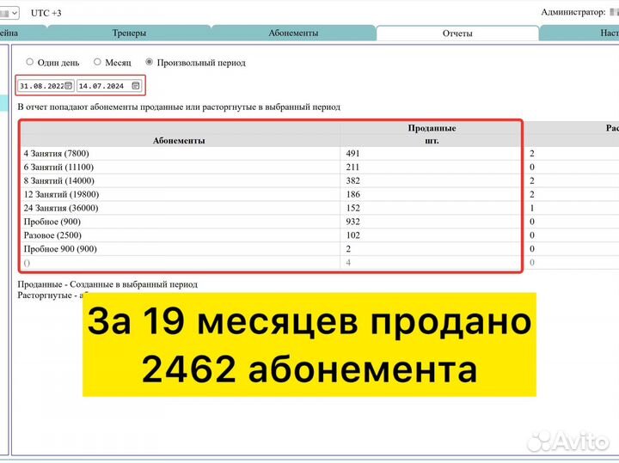Click sold count 211
Screen dimensions: 619x463
tap(353, 168)
